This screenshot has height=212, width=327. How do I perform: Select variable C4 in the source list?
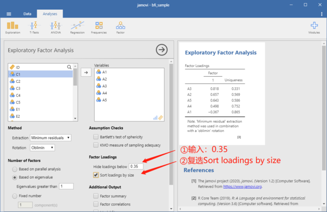(40, 95)
